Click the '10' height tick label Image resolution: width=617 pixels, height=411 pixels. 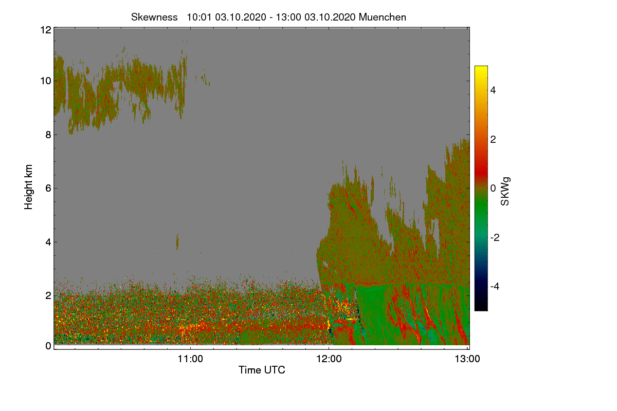pos(45,81)
